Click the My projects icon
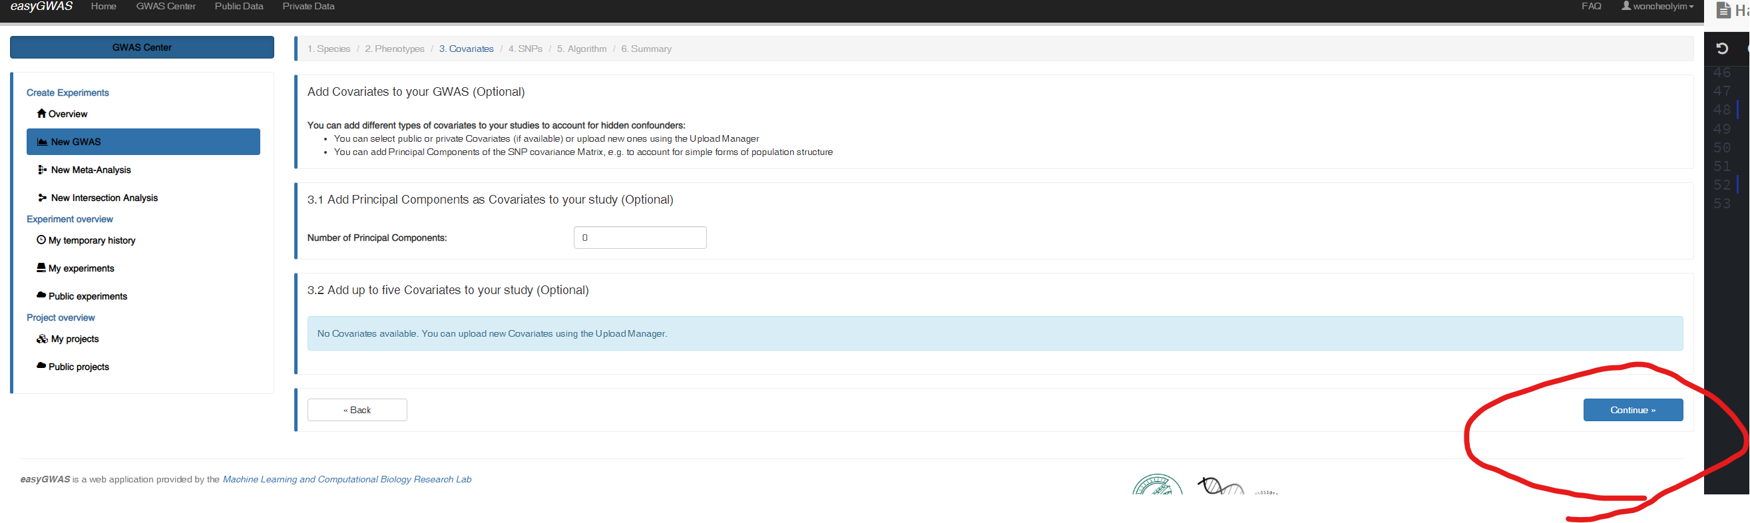The width and height of the screenshot is (1750, 523). click(x=42, y=339)
